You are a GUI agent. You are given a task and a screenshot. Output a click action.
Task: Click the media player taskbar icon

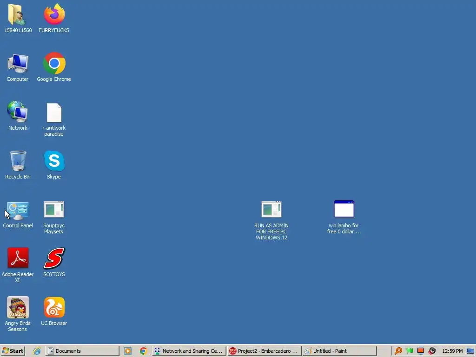(128, 351)
